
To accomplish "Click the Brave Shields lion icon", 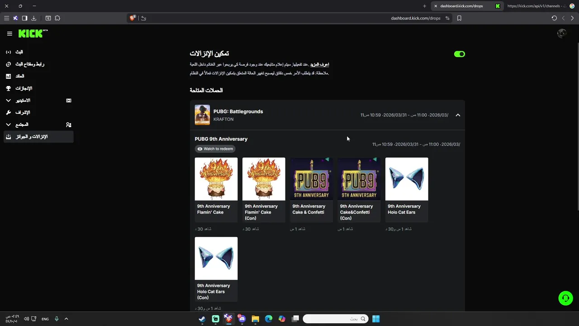I will point(133,18).
